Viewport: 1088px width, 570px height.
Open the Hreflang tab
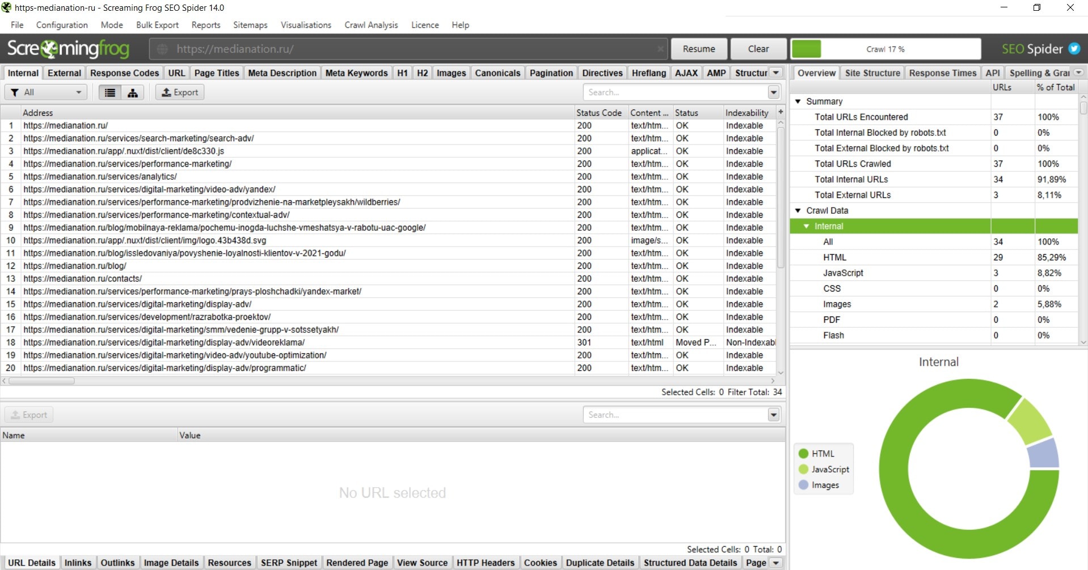coord(648,73)
